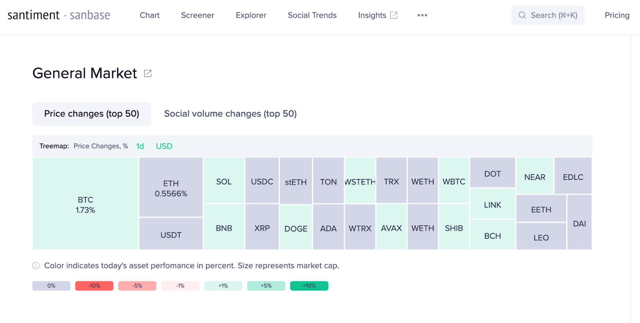Select the Price changes (top 50) tab
640x323 pixels.
92,114
